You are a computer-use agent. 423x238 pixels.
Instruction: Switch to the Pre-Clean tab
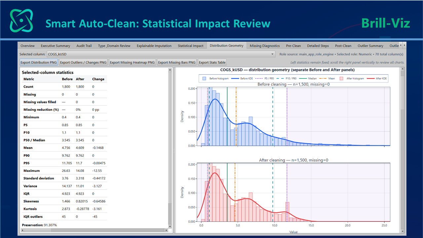pos(293,46)
